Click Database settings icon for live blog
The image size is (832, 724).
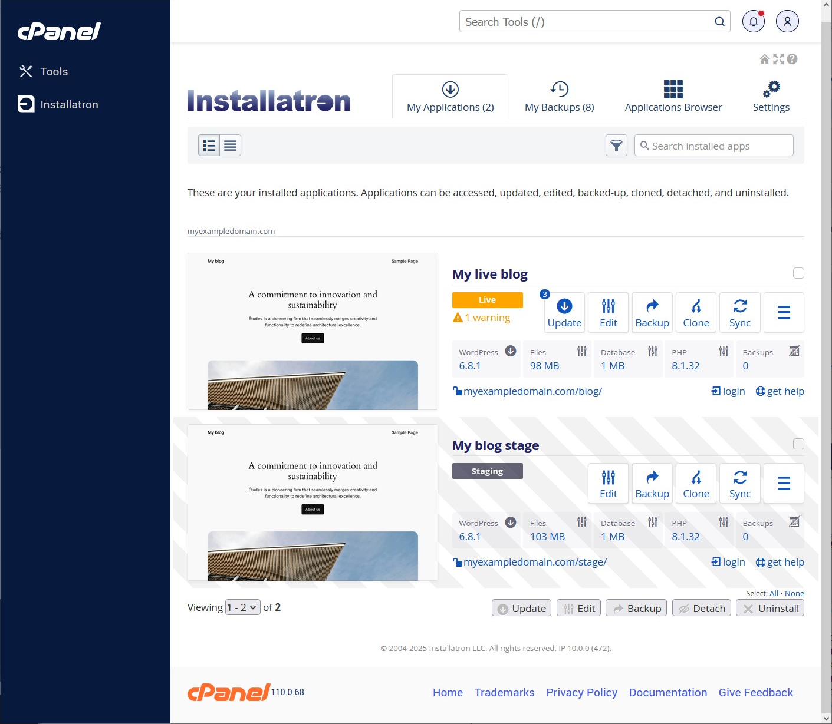pyautogui.click(x=653, y=351)
